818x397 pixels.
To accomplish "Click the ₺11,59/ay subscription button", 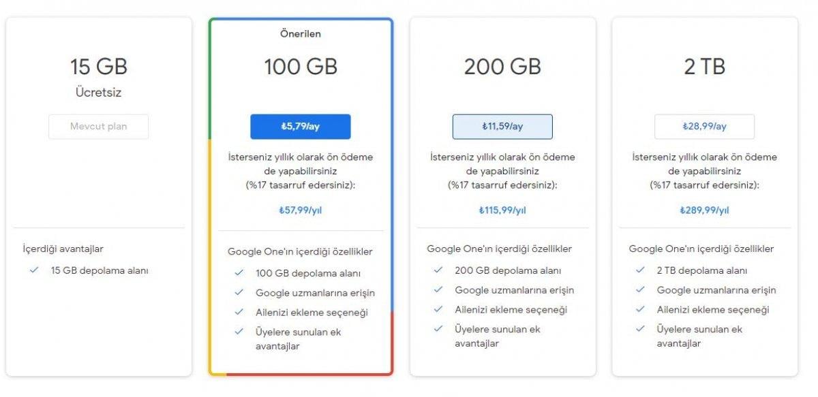I will (502, 127).
